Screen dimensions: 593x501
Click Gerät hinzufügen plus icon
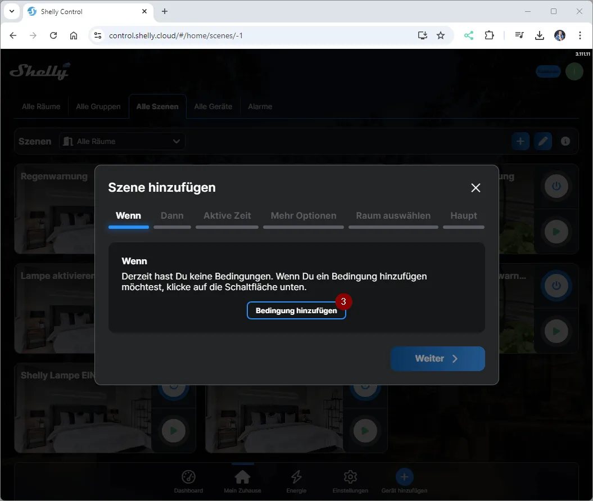(x=404, y=477)
